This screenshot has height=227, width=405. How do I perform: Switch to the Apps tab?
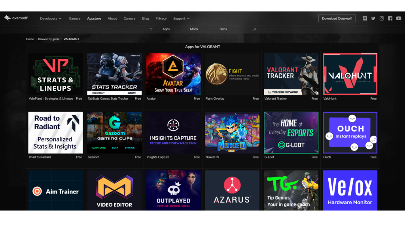click(x=166, y=29)
